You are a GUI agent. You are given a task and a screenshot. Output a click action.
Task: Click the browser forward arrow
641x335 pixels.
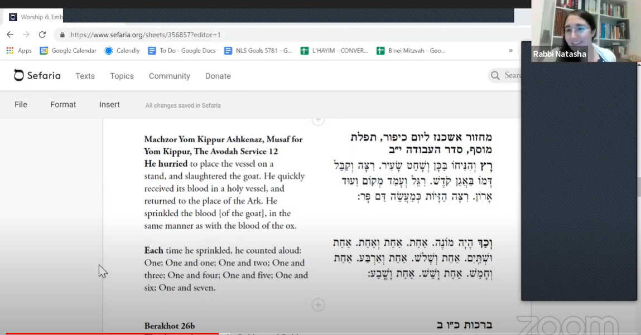26,35
